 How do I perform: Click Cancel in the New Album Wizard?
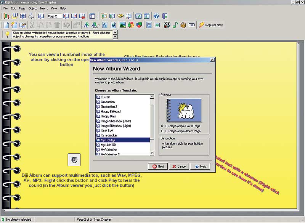coord(179,166)
